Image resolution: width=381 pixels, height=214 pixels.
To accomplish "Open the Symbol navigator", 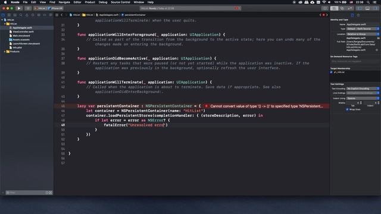I will pyautogui.click(x=15, y=15).
